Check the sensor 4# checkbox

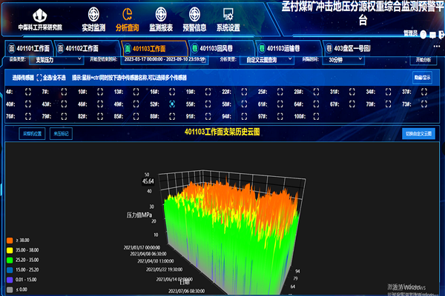coord(27,92)
